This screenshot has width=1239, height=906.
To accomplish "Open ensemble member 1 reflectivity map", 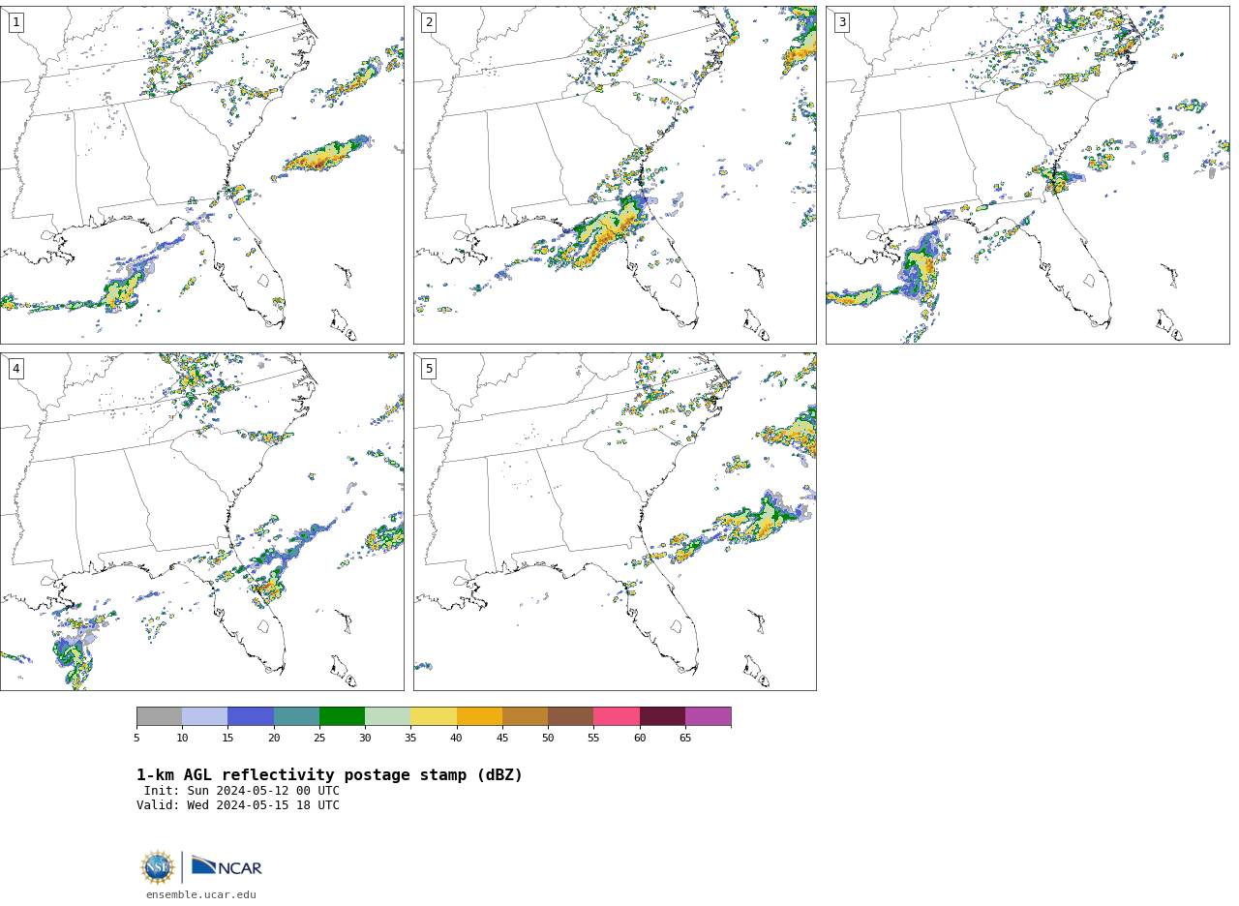I will [201, 175].
